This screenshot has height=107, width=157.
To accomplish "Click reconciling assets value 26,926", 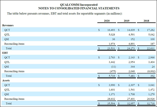I will click(151, 99).
